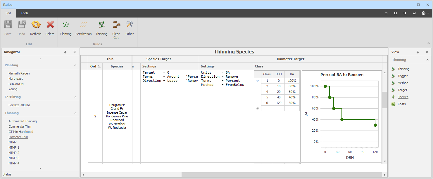
Task: Open Method view in View panel
Action: click(403, 83)
